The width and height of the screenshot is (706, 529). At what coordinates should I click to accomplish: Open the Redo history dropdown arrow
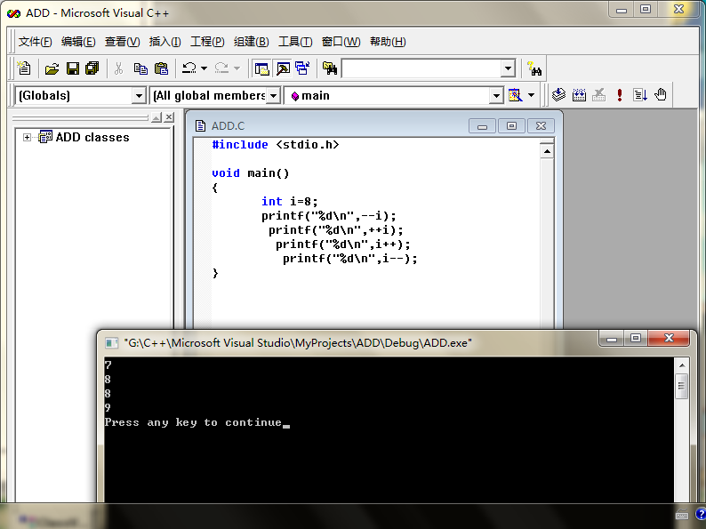click(237, 68)
